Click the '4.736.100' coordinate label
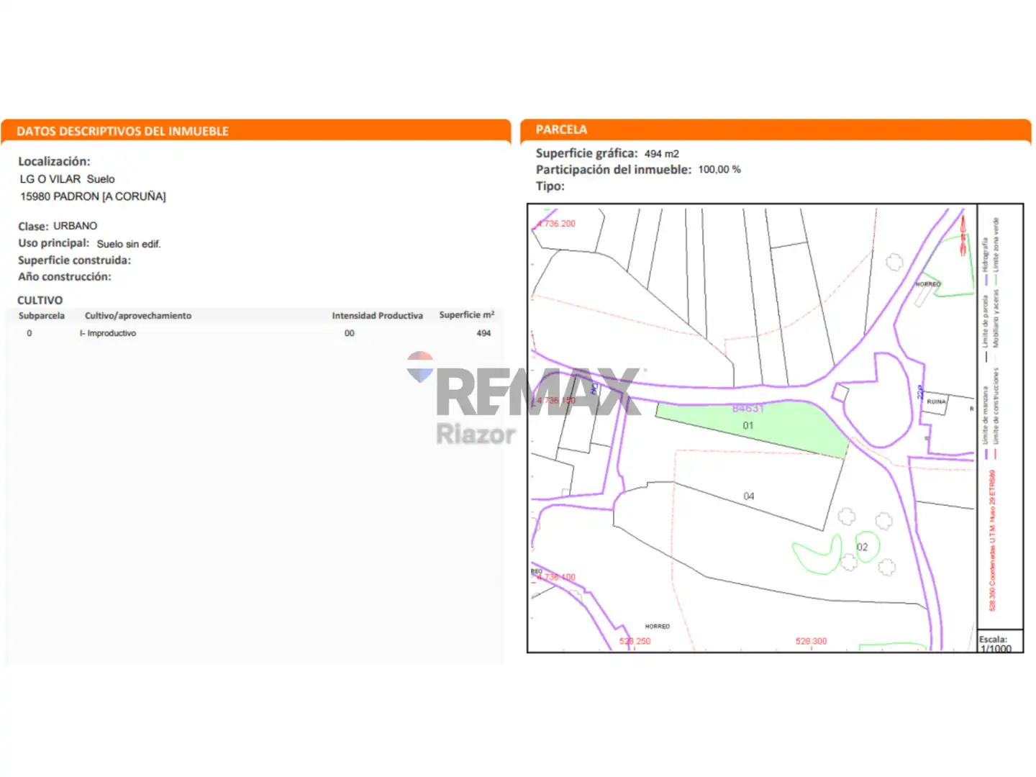 click(x=556, y=577)
